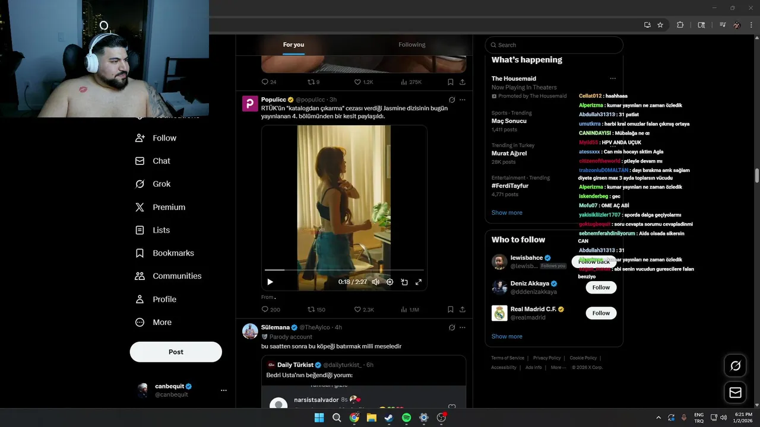Viewport: 760px width, 427px height.
Task: Open Spotify from taskbar
Action: point(406,418)
